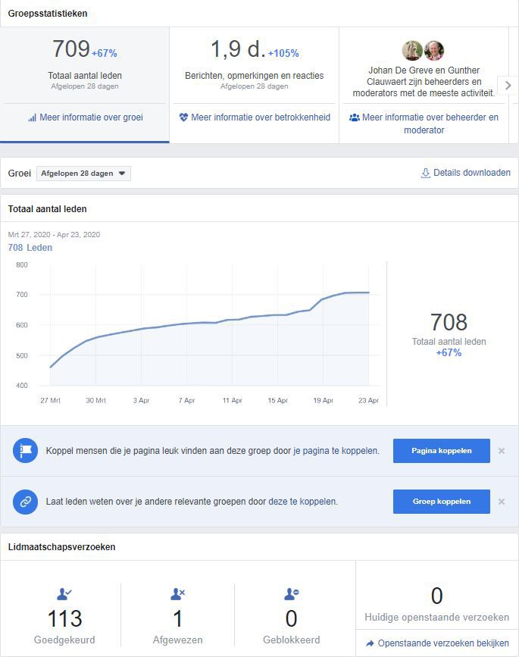Click the download icon next to Details downloaden
The width and height of the screenshot is (519, 657).
[x=426, y=173]
